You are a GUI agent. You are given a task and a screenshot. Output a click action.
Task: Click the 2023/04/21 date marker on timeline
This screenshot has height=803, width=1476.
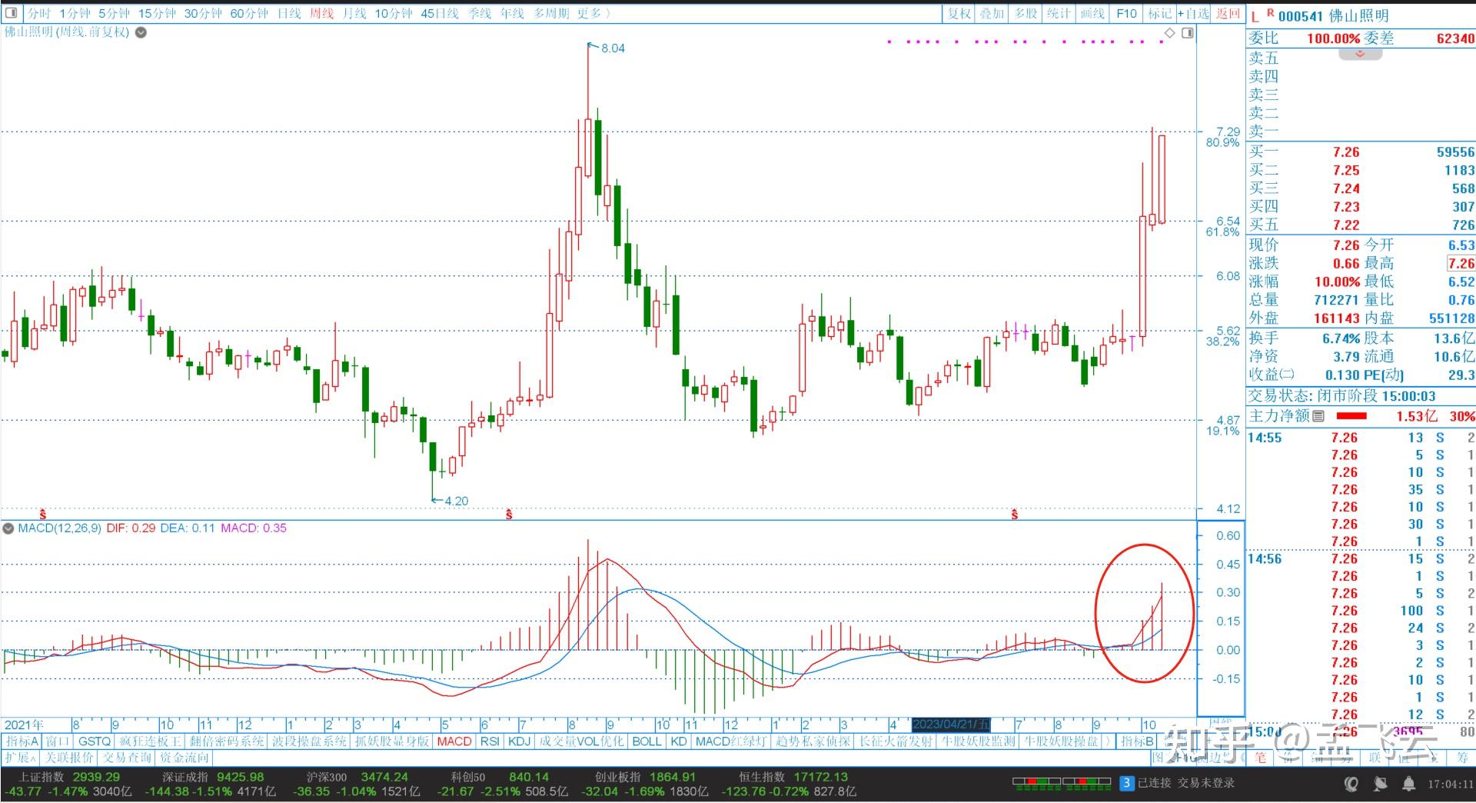click(x=951, y=725)
